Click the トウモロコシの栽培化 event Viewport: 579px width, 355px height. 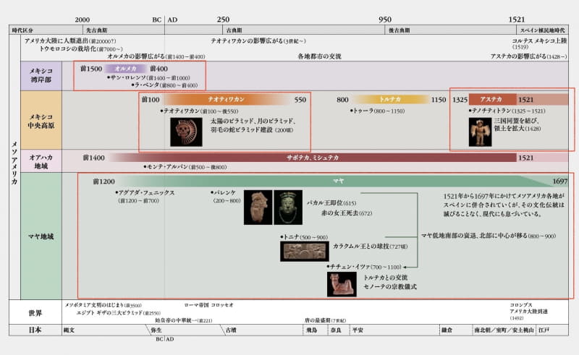pos(81,48)
